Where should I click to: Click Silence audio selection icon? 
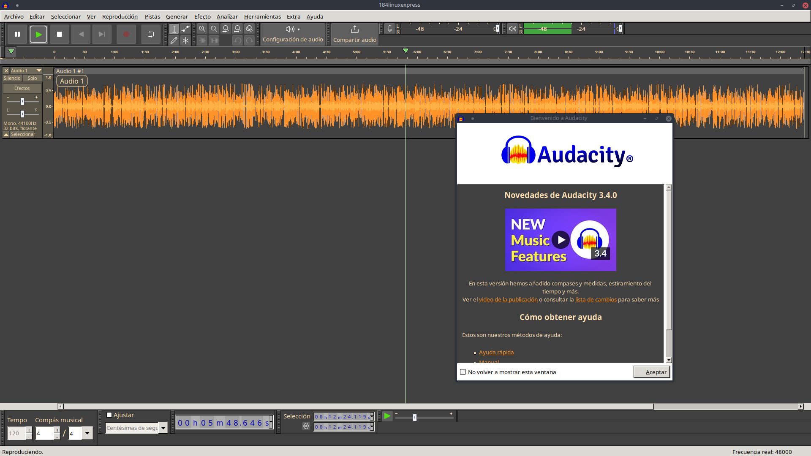click(x=214, y=41)
